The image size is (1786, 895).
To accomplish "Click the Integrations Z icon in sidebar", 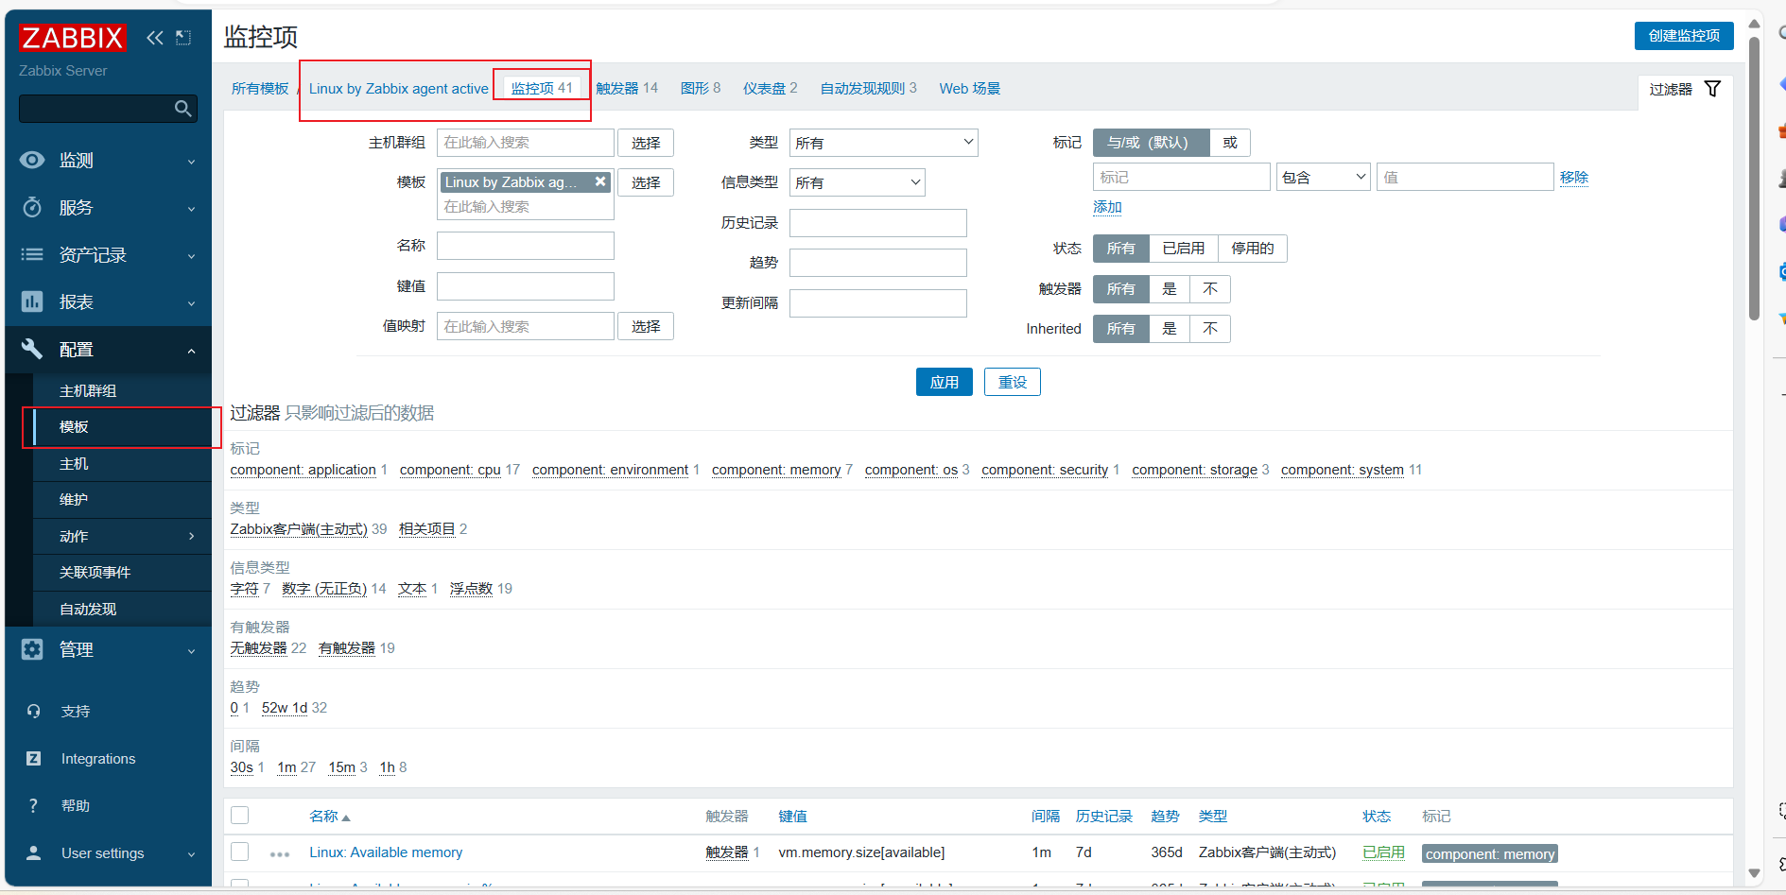I will [x=33, y=759].
